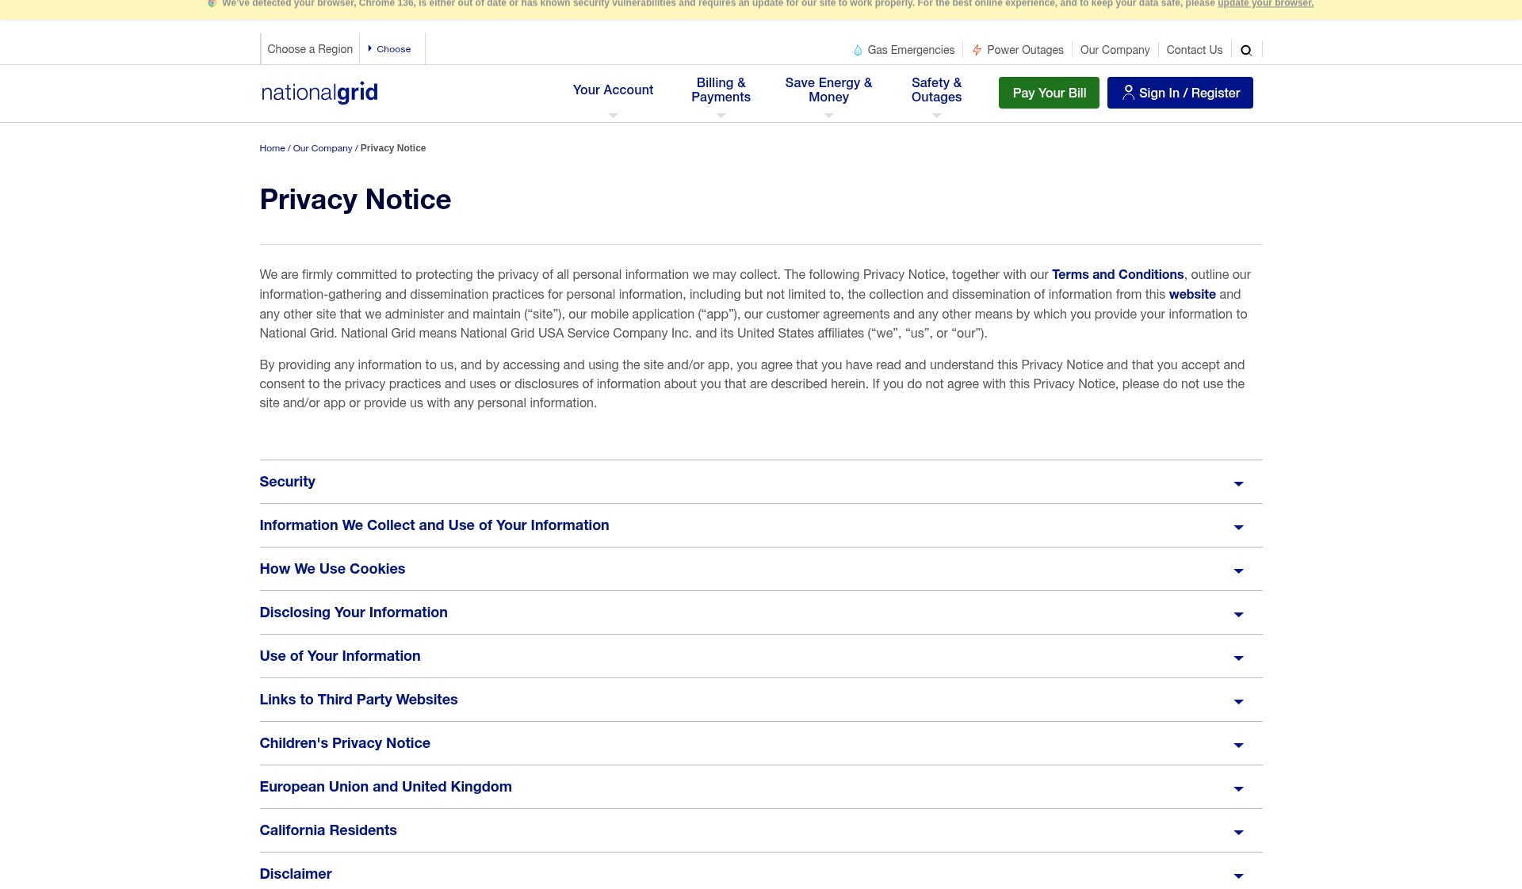
Task: Click the Pay Your Bill button
Action: pos(1049,93)
